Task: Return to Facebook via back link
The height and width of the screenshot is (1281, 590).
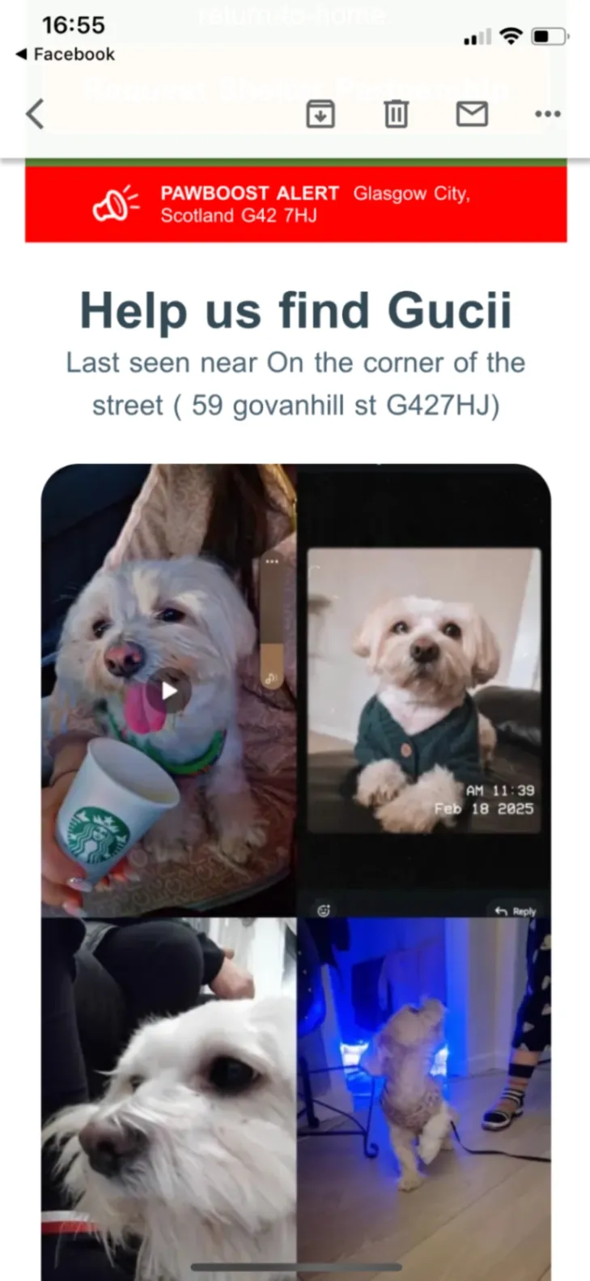Action: click(x=65, y=54)
